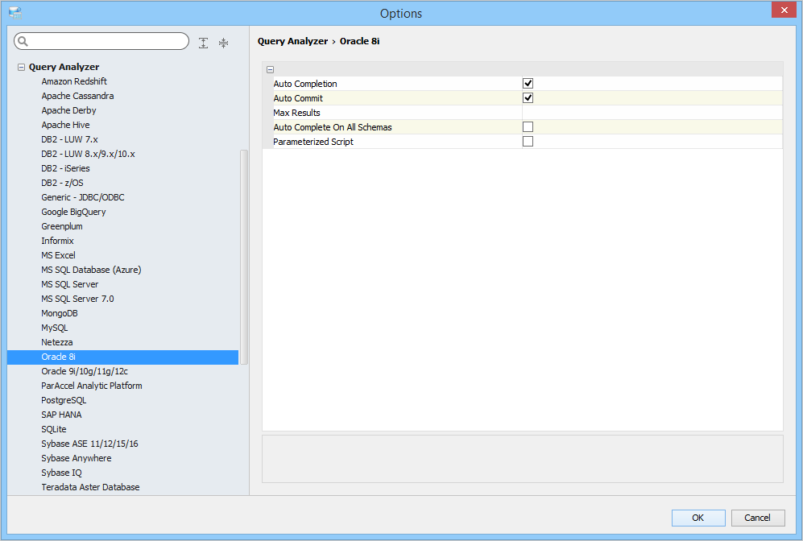Click the Parameterized Script property label
The width and height of the screenshot is (803, 541).
[x=313, y=142]
